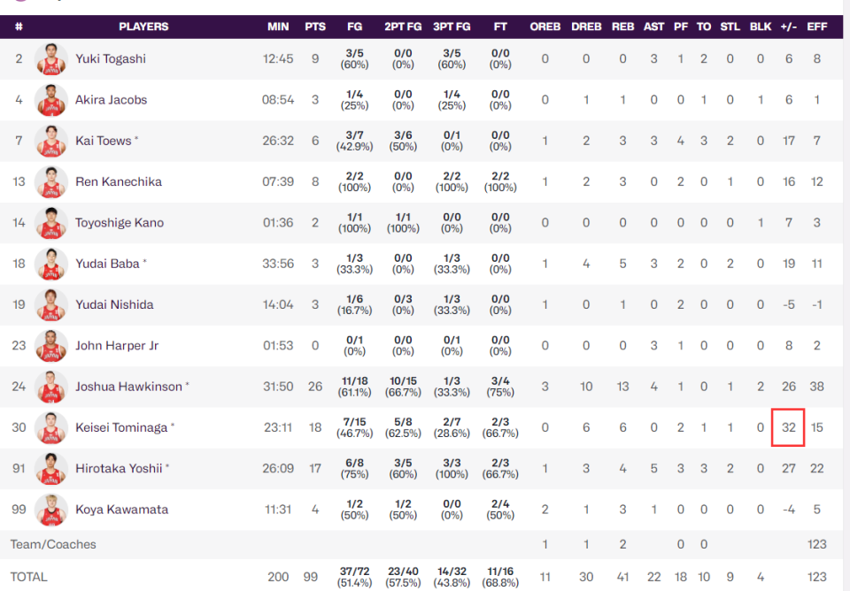
Task: Click the EFF column header
Action: [817, 27]
